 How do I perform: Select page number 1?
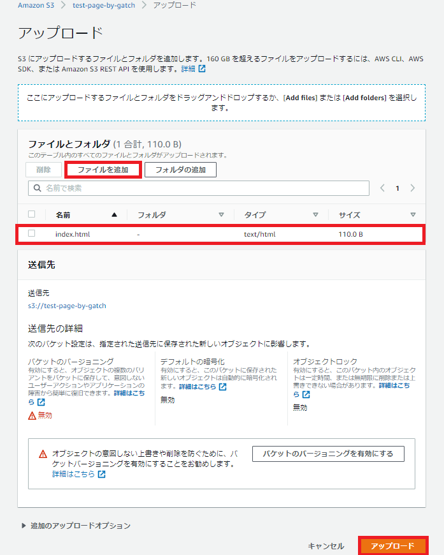pos(397,189)
